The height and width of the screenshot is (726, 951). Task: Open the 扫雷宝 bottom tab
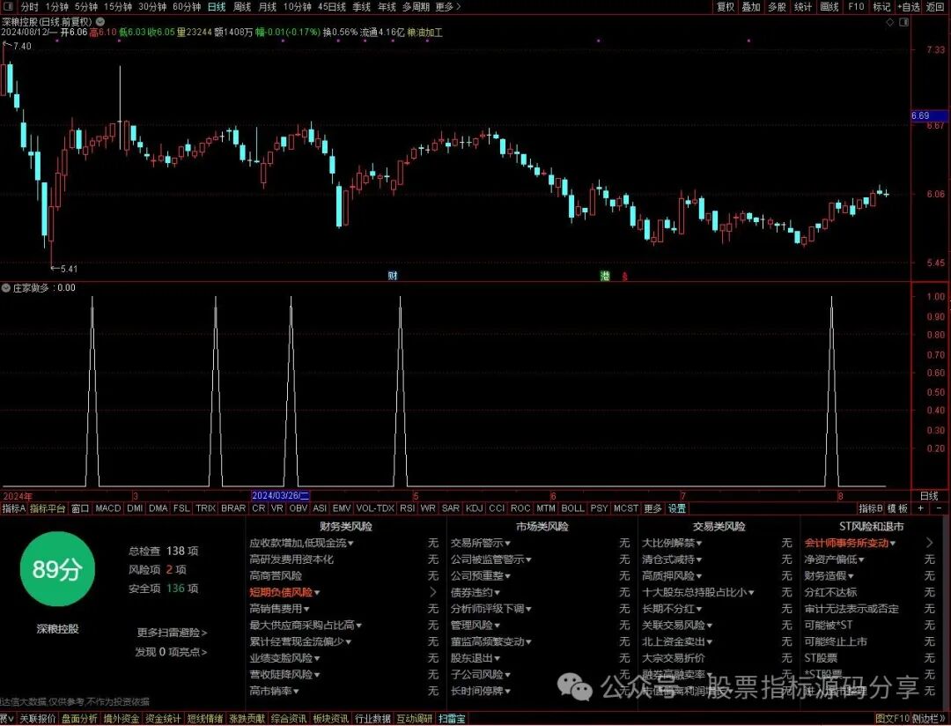[x=451, y=719]
